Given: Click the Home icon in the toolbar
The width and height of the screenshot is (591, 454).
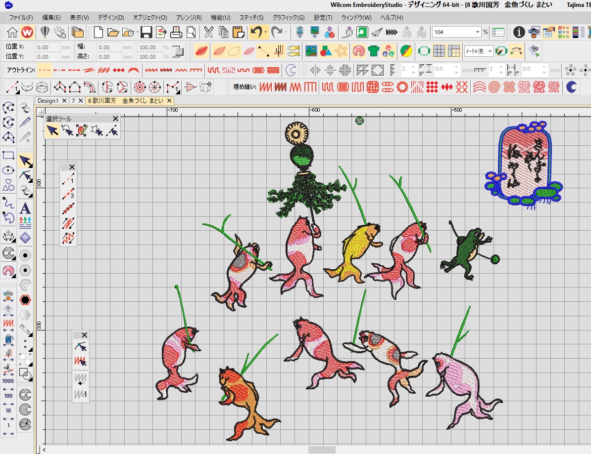Looking at the screenshot, I should click(x=12, y=32).
